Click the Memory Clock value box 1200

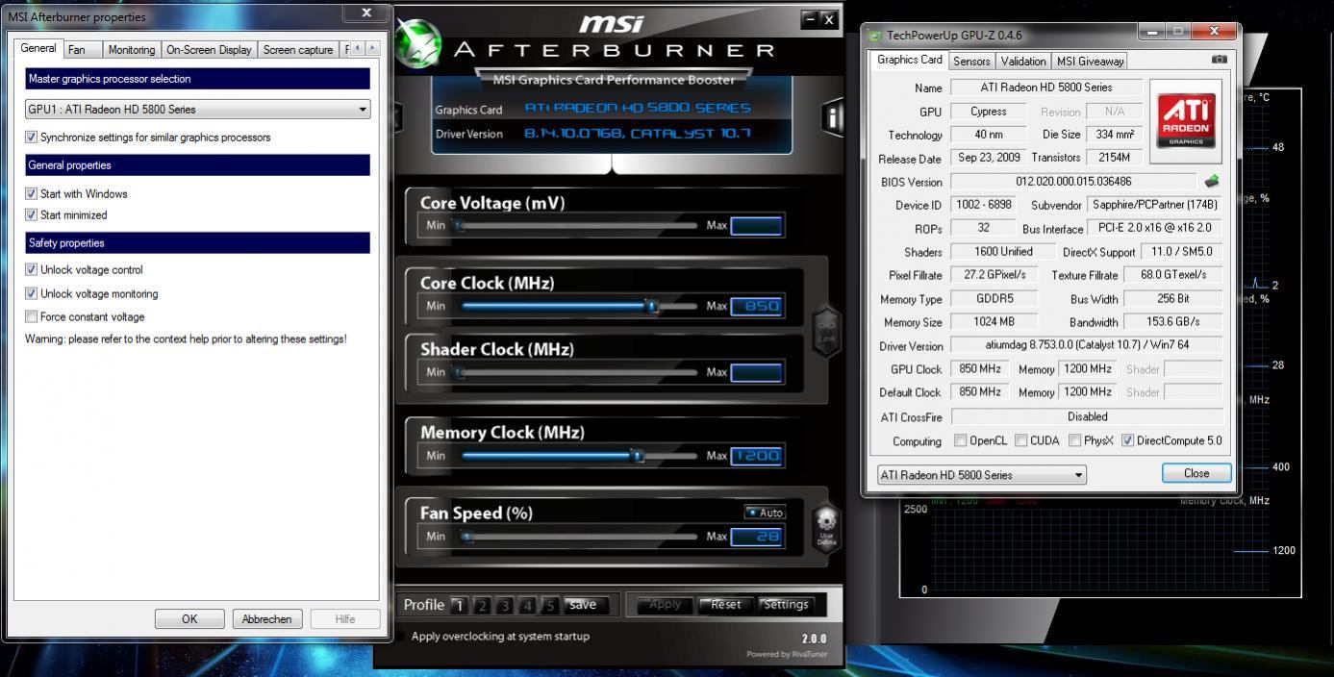coord(757,456)
